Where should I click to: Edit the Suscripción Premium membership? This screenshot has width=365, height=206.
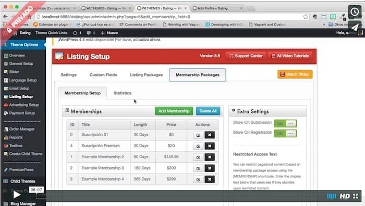pos(198,146)
